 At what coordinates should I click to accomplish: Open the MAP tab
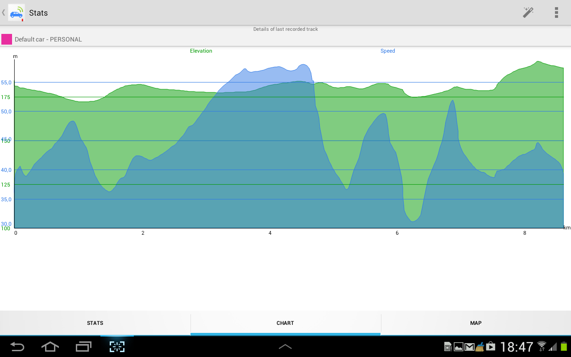476,323
